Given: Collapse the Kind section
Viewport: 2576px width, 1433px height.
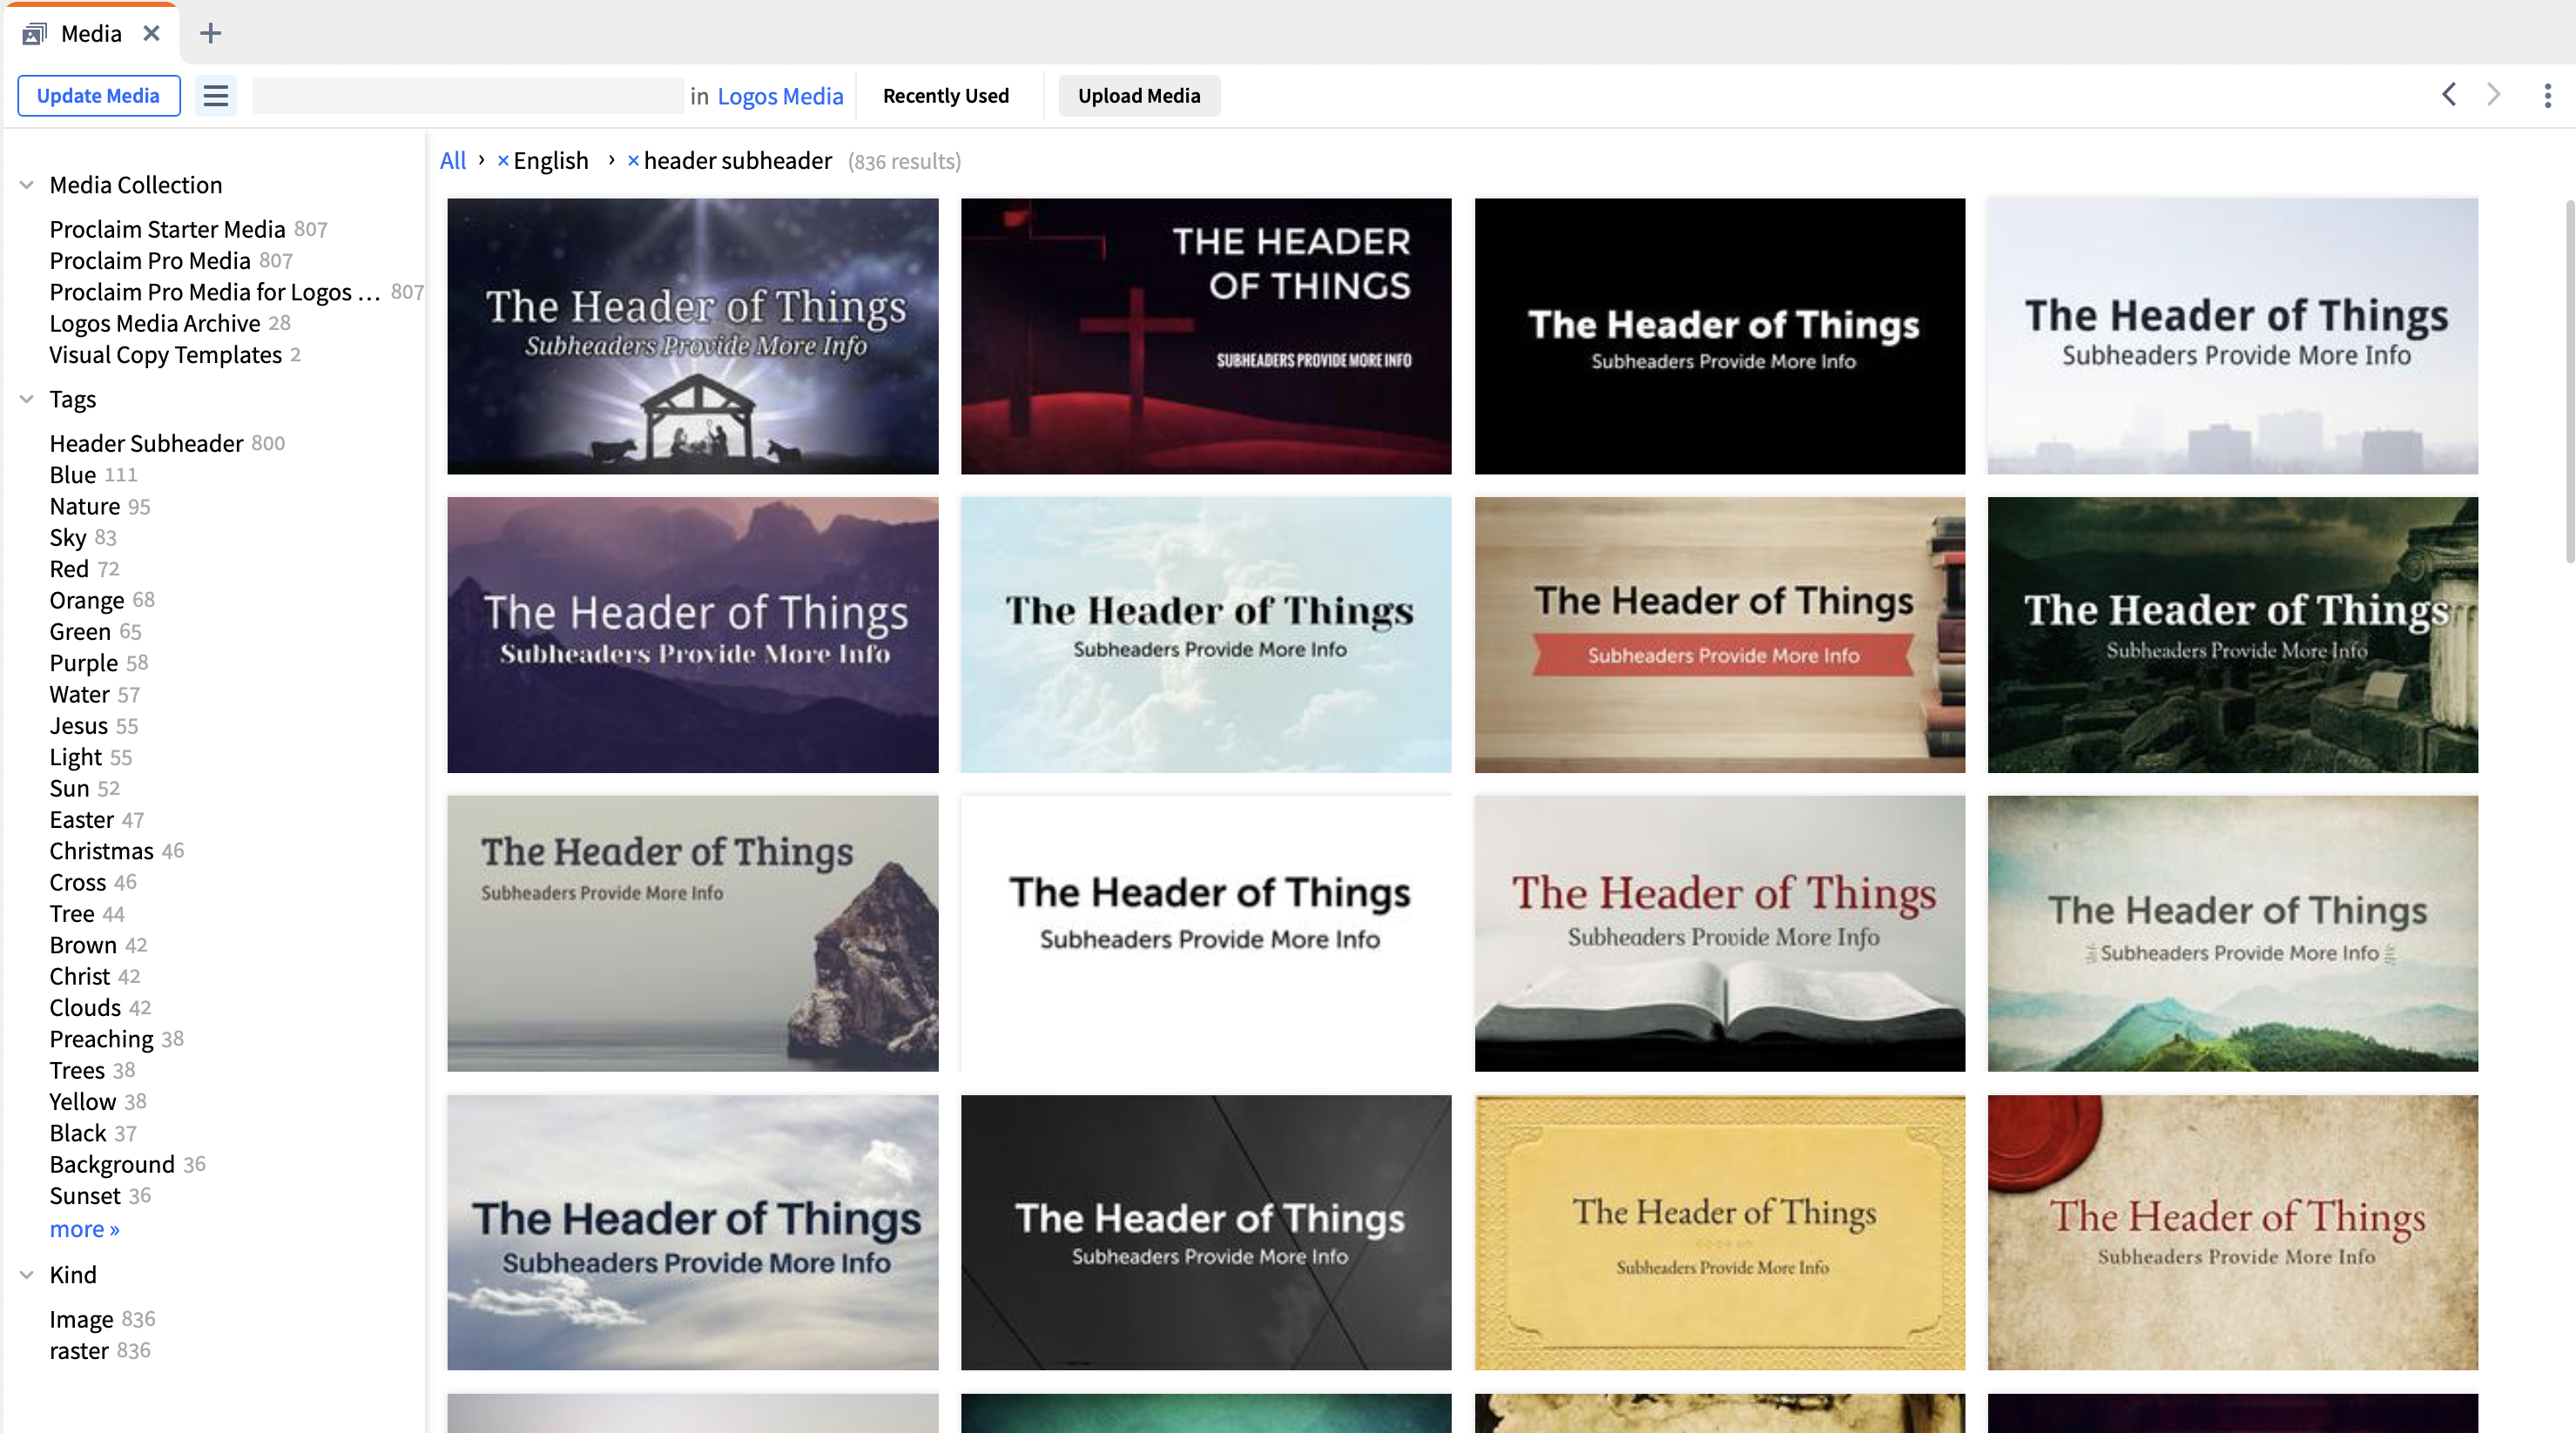Looking at the screenshot, I should [27, 1275].
